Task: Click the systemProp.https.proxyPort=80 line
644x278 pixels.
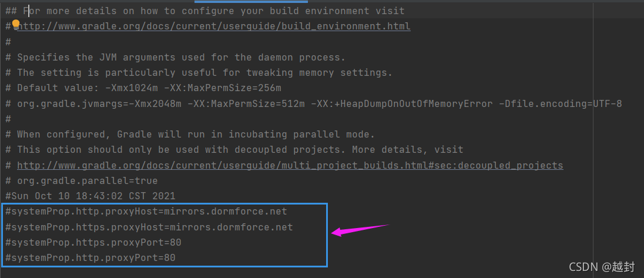Action: coord(93,243)
